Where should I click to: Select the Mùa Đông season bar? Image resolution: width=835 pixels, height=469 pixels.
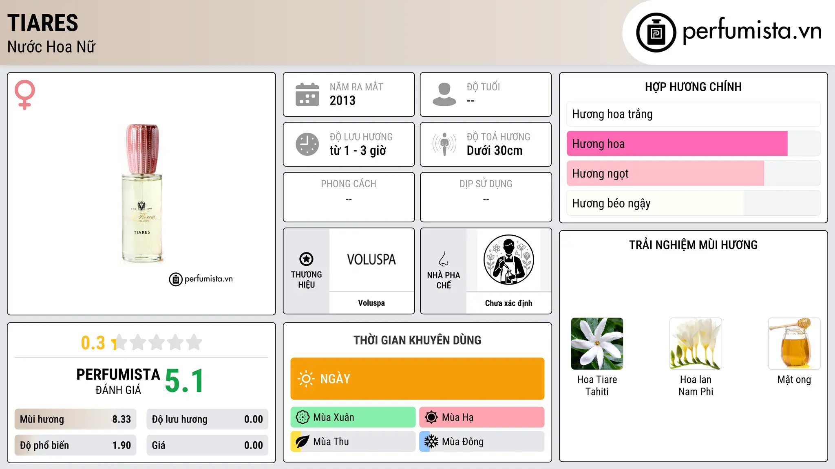pyautogui.click(x=482, y=442)
